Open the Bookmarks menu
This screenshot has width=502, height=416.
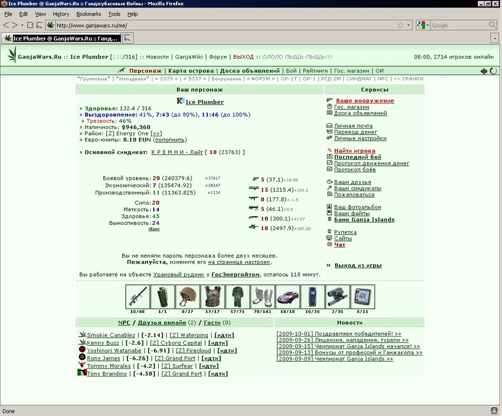(x=89, y=14)
